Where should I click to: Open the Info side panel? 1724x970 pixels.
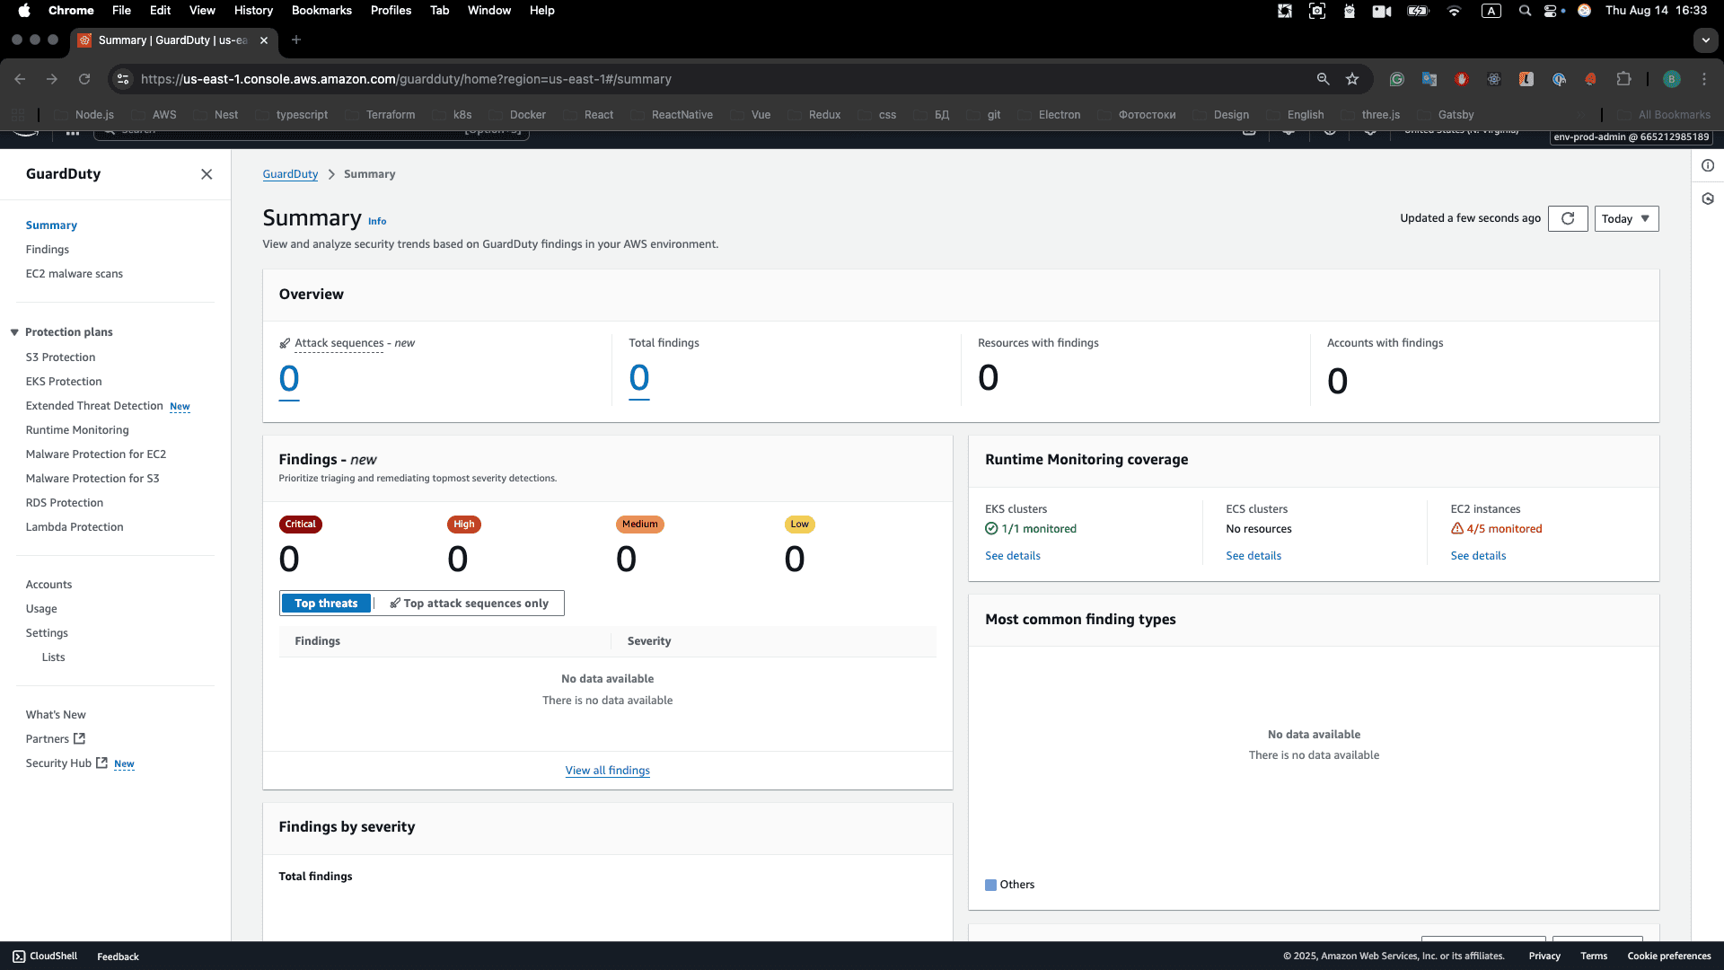click(x=1709, y=165)
